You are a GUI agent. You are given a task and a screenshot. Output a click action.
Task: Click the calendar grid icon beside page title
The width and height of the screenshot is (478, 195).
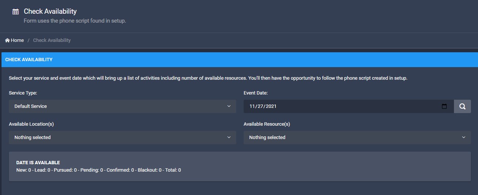tap(16, 11)
